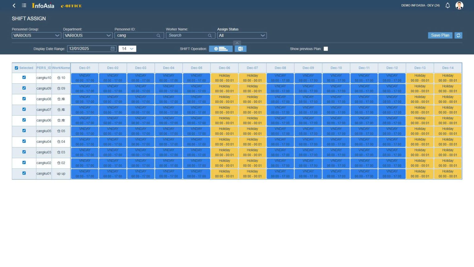Uncheck the Selected header checkbox

[x=16, y=68]
